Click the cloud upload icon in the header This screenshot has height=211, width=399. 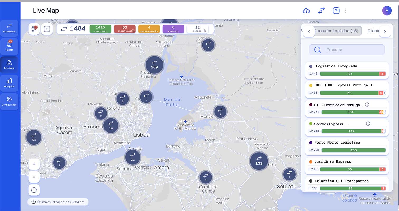click(x=306, y=11)
